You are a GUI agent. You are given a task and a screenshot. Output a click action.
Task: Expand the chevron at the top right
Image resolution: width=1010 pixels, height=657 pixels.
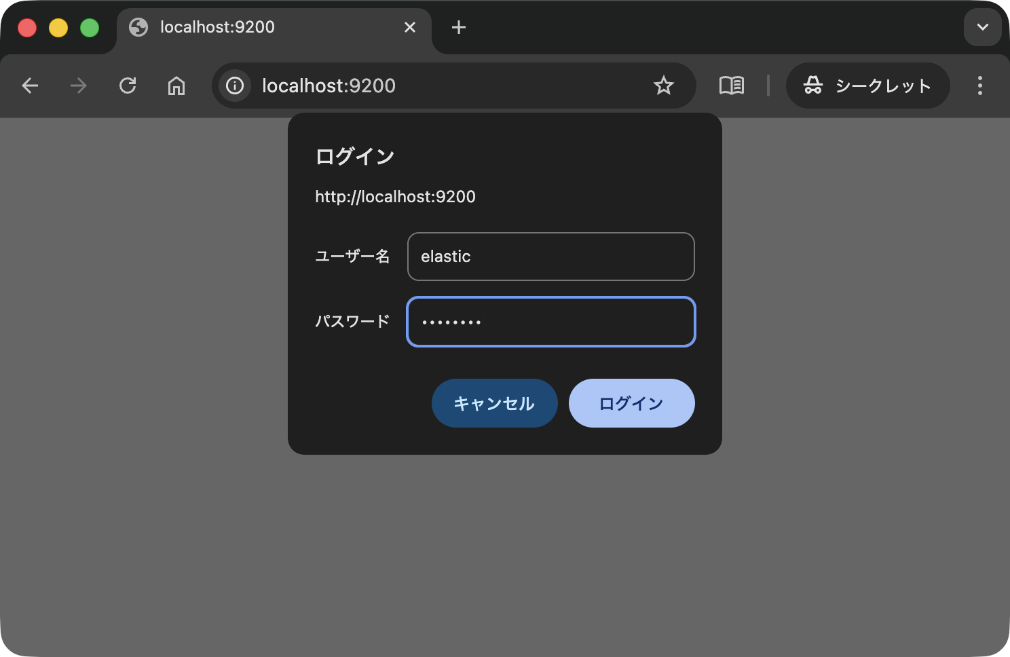tap(982, 27)
